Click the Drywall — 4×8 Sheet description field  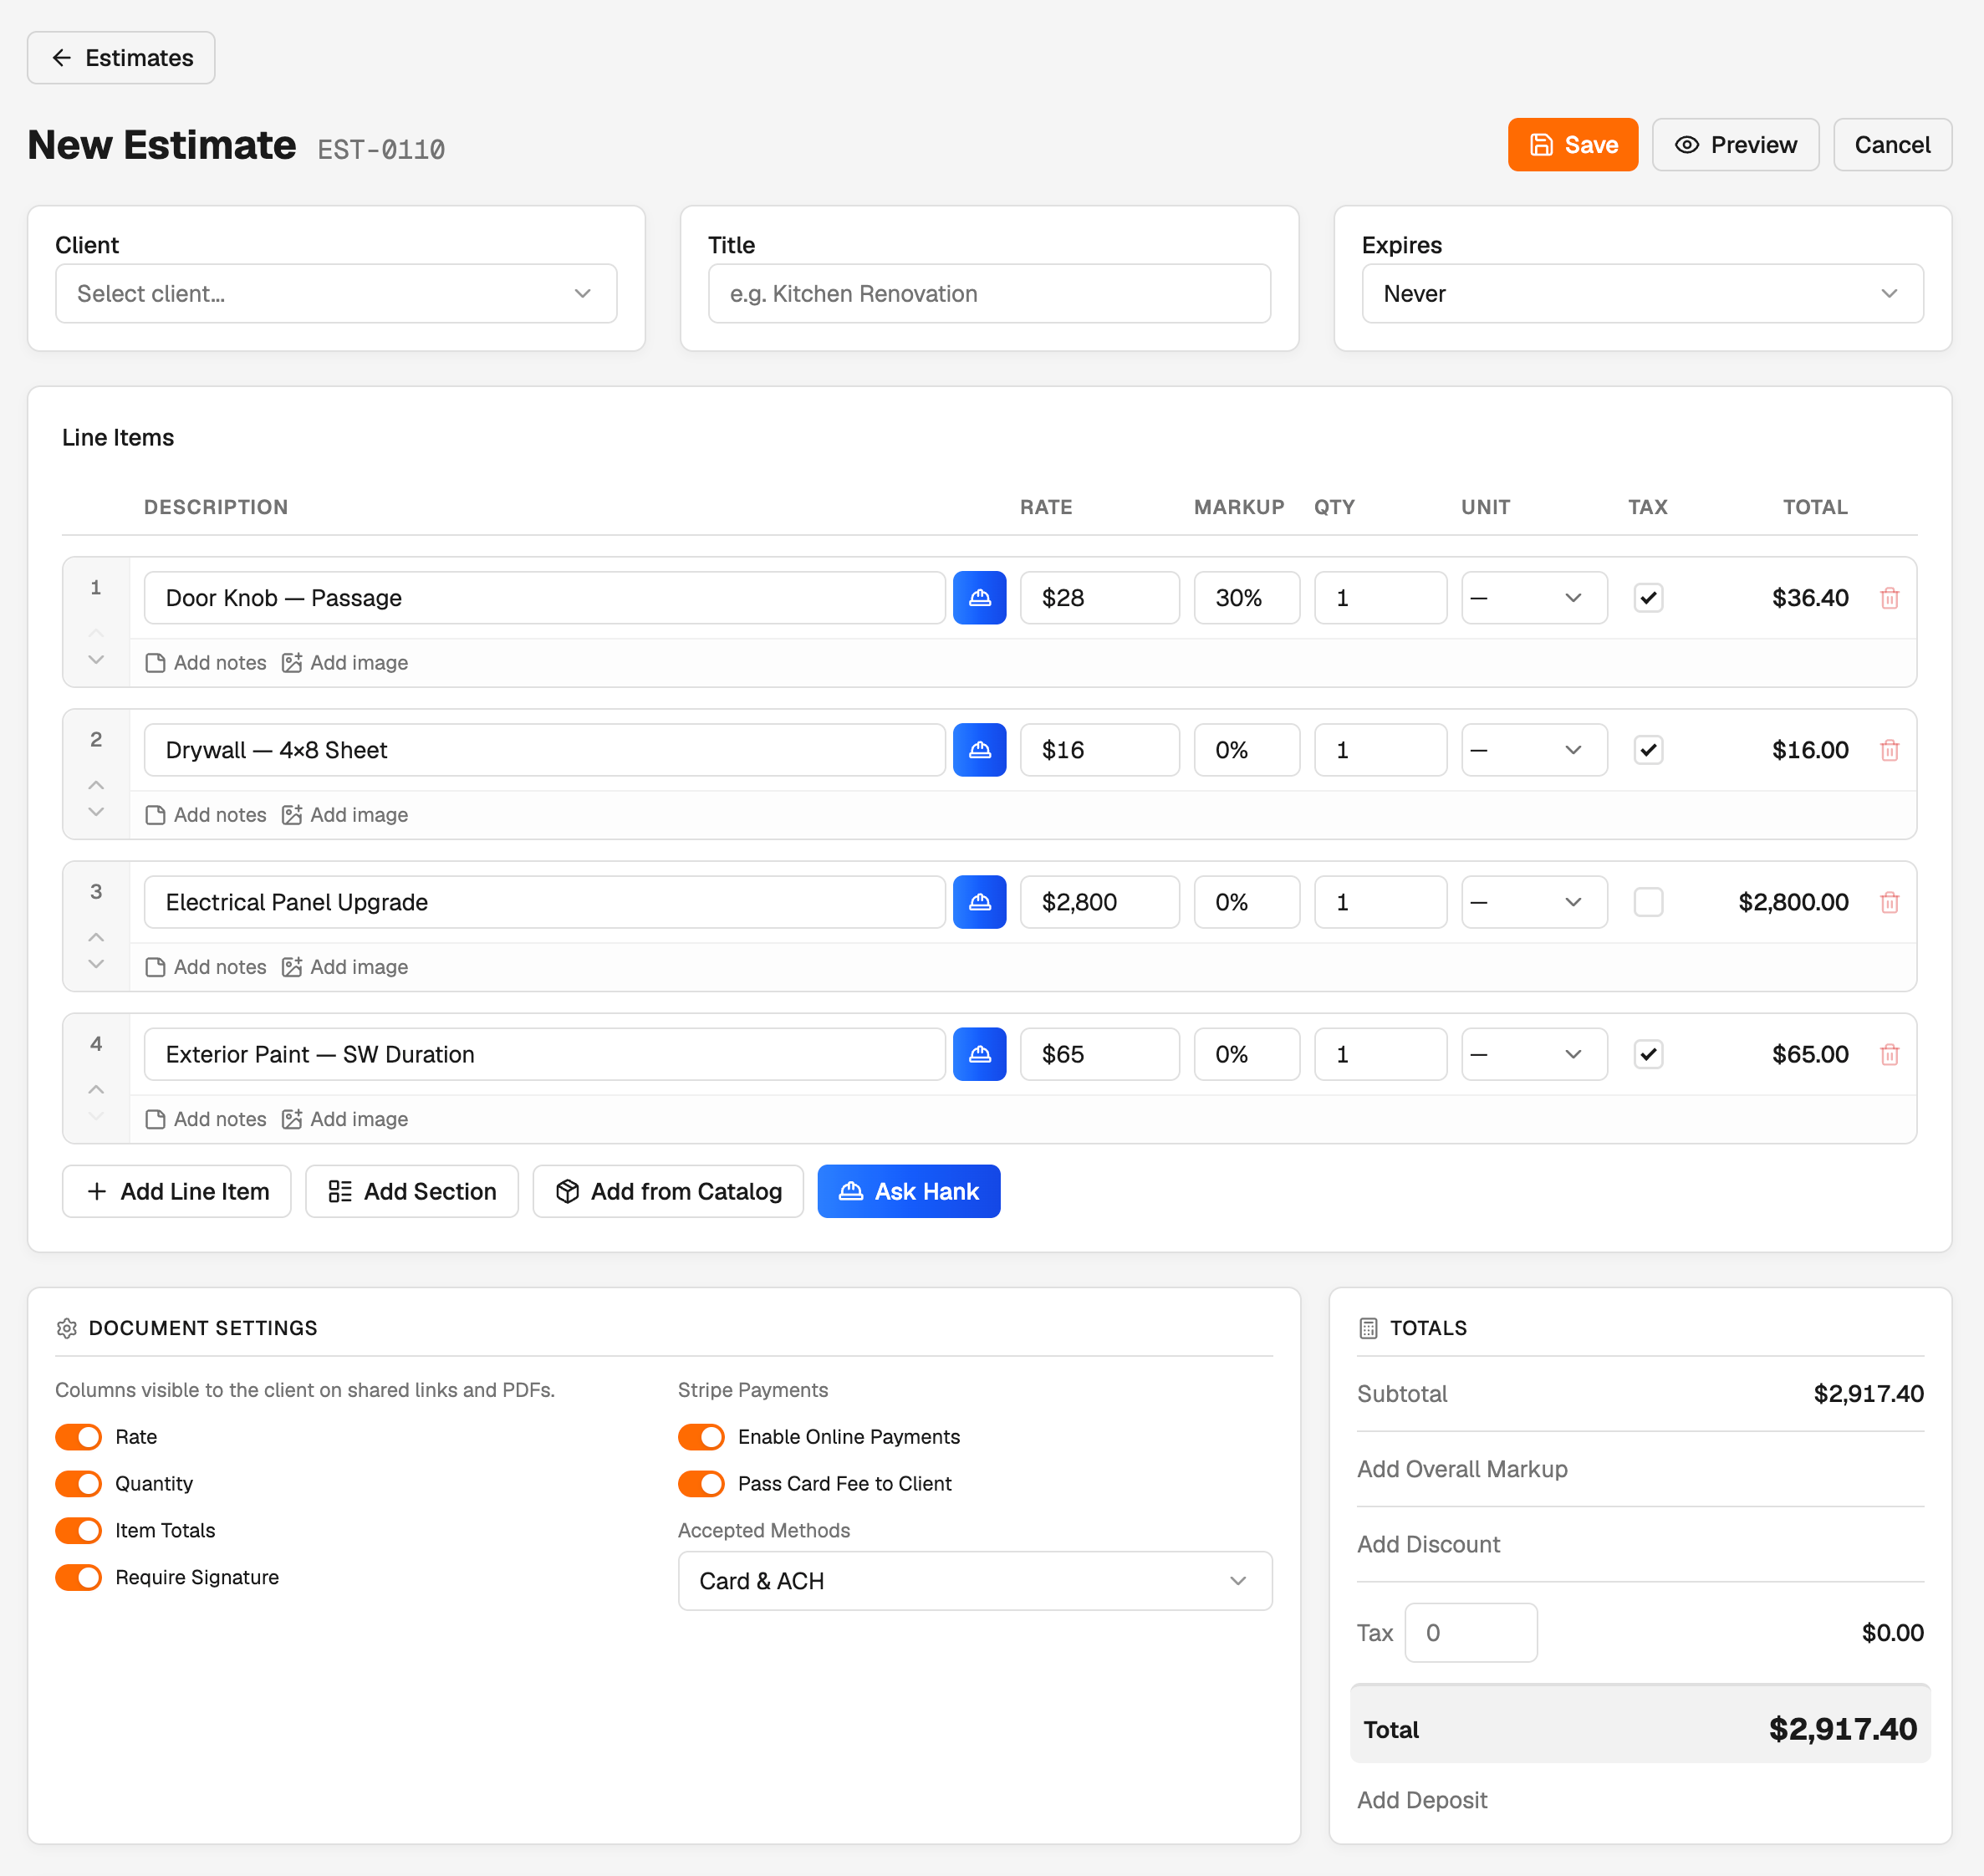tap(545, 750)
